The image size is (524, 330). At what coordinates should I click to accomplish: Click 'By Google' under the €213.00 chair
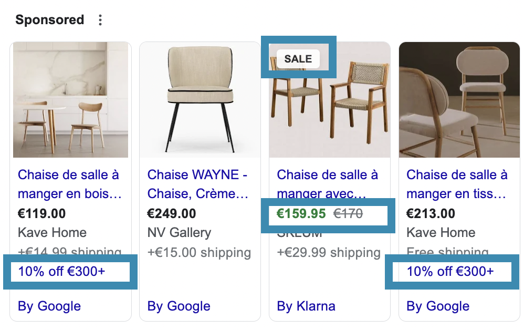pyautogui.click(x=438, y=306)
